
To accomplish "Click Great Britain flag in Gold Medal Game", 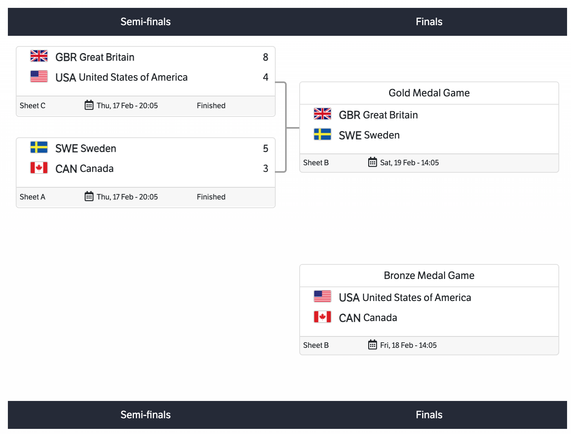I will (323, 114).
